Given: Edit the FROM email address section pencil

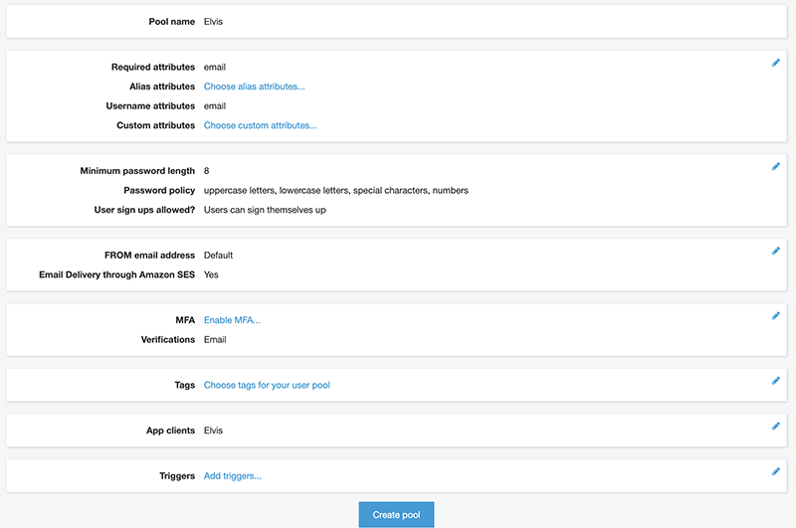Looking at the screenshot, I should (776, 251).
